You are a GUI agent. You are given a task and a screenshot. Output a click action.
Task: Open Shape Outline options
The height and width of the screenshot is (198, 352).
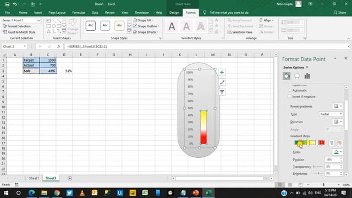click(x=146, y=26)
